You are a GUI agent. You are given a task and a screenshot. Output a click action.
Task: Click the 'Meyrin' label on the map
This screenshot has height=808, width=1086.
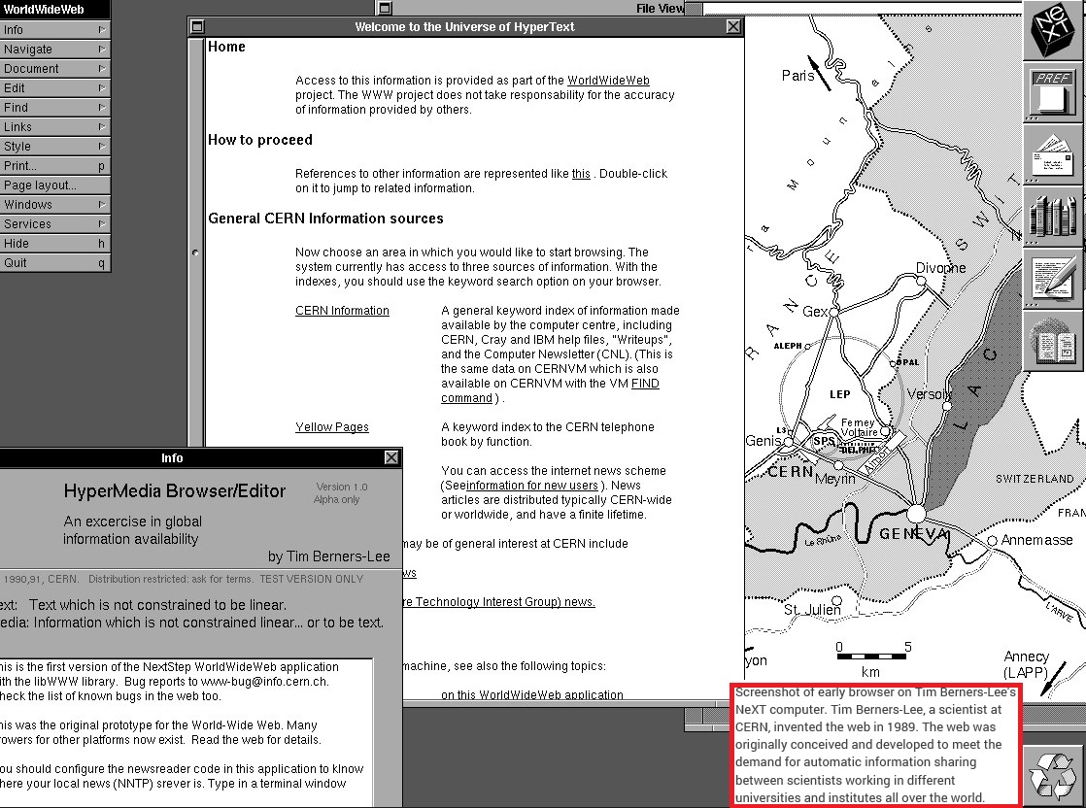pyautogui.click(x=835, y=479)
